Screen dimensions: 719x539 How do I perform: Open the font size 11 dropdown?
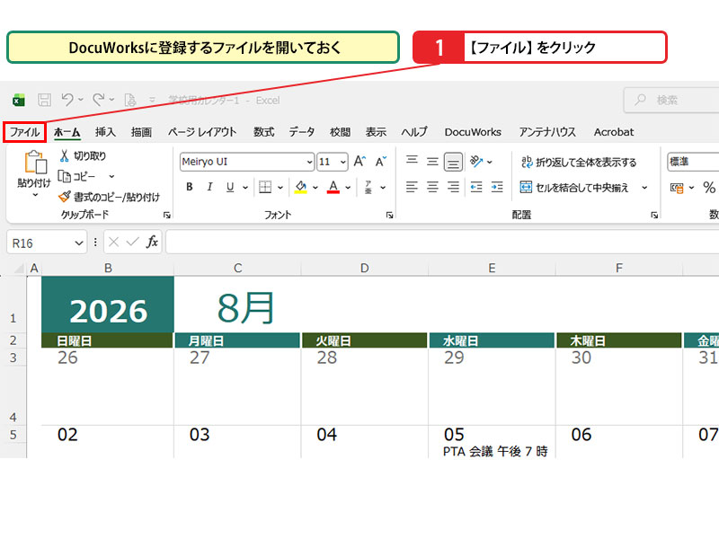[342, 162]
